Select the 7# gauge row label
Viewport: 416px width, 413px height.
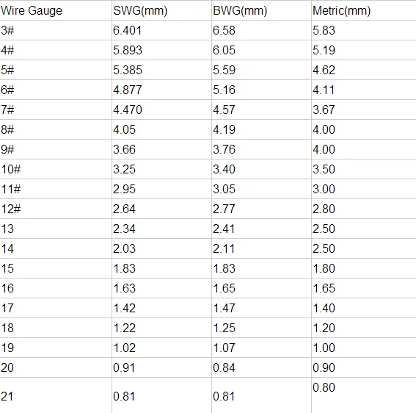(x=7, y=109)
